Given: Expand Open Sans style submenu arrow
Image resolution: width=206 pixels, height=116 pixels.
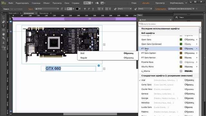Looking at the screenshot, I should pos(197,39).
